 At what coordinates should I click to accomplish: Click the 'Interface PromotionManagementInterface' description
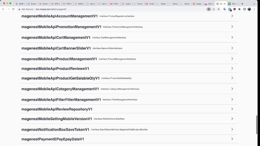tap(123, 27)
